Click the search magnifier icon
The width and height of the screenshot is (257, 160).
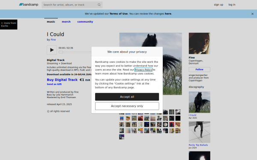(99, 5)
